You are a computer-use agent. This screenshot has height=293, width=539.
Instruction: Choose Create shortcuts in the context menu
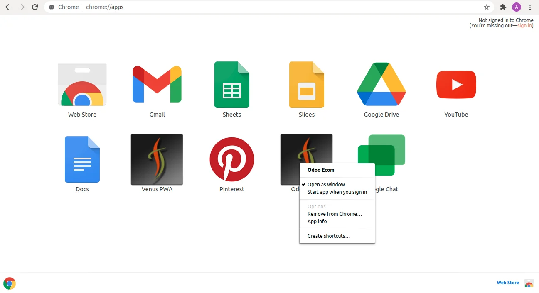click(x=337, y=236)
